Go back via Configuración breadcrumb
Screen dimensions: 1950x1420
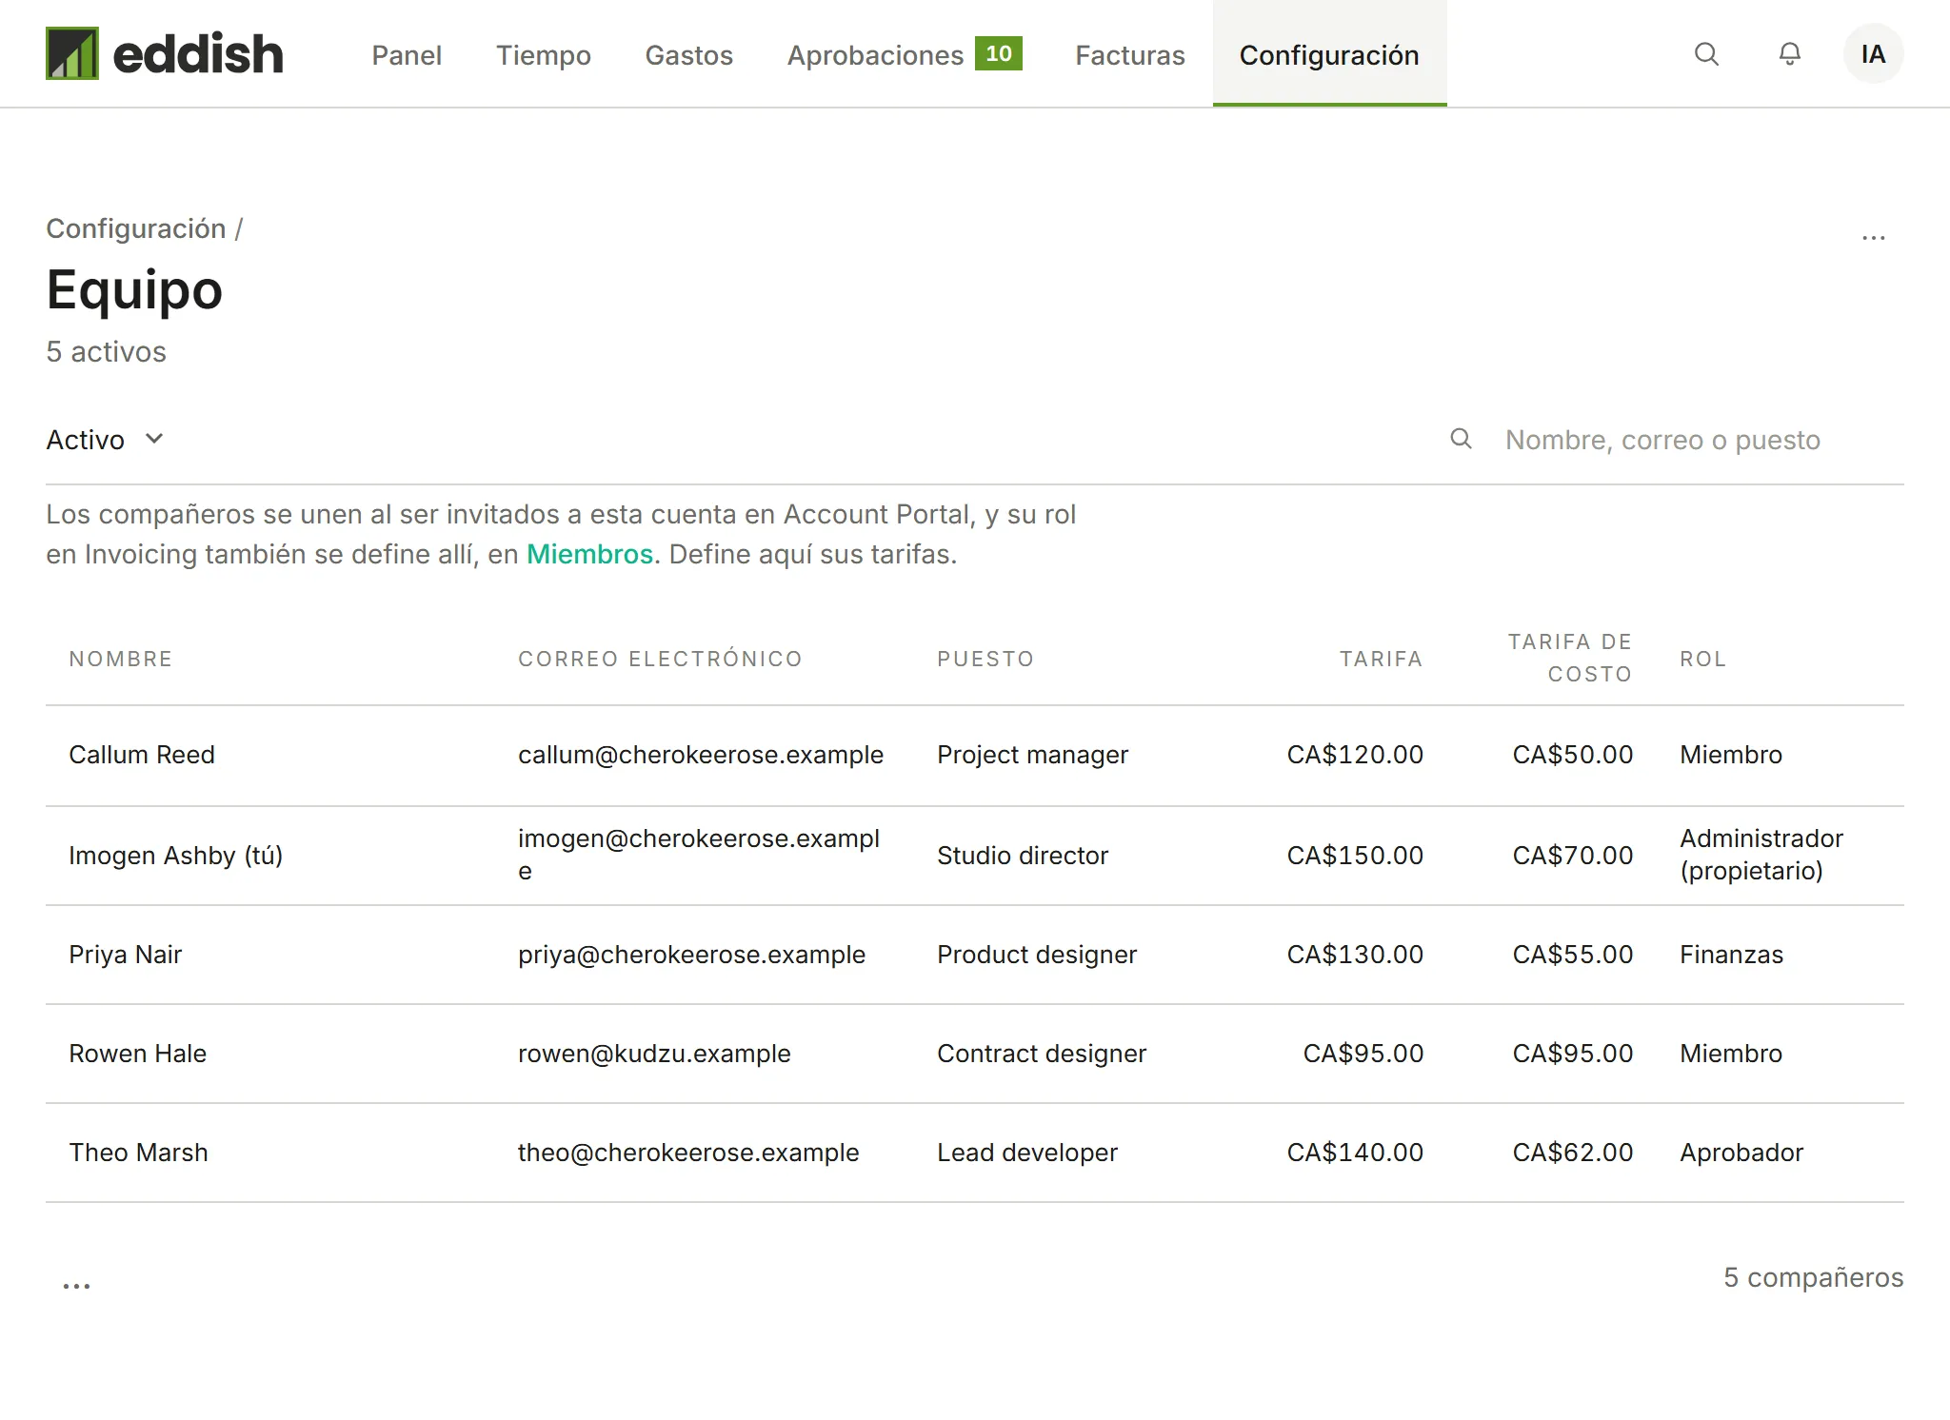coord(136,228)
